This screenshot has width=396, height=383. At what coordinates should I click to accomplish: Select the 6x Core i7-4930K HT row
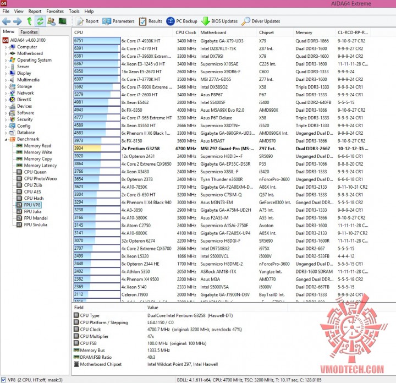(221, 41)
